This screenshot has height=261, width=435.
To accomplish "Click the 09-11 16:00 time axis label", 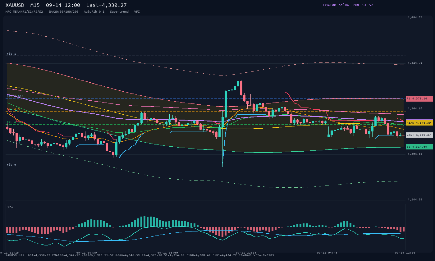I will 168,253.
